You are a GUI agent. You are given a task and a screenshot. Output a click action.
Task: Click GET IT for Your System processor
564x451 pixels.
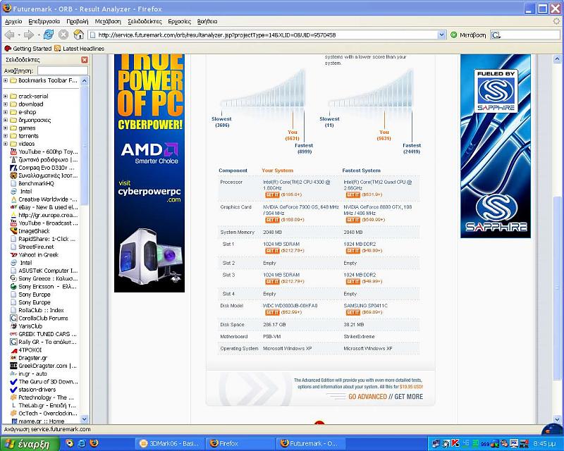[272, 194]
